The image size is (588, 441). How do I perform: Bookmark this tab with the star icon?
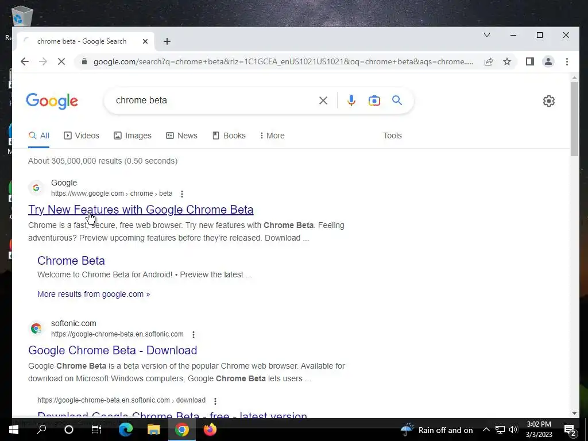507,61
